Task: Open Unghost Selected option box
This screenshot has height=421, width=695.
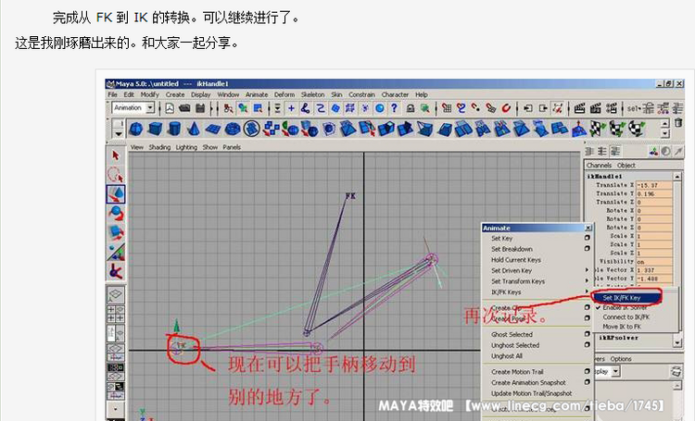Action: coord(588,344)
